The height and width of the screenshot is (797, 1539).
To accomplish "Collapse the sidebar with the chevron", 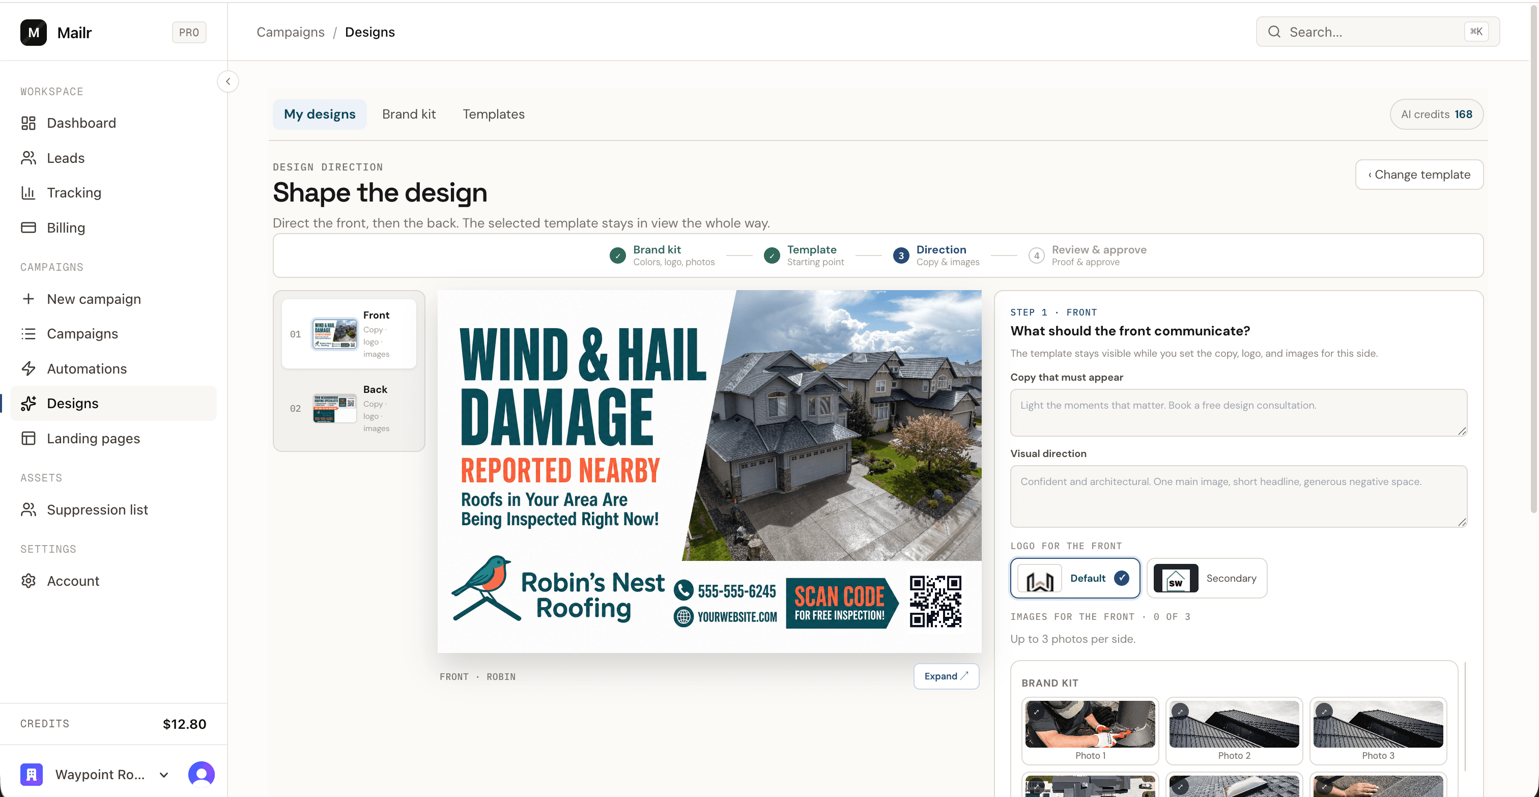I will (x=227, y=81).
